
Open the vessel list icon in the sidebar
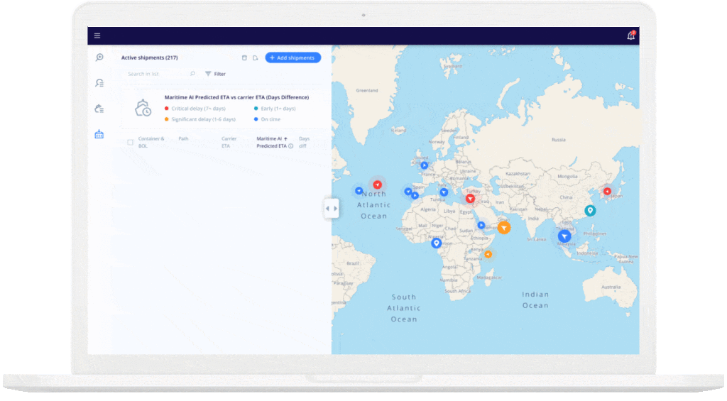click(x=99, y=109)
